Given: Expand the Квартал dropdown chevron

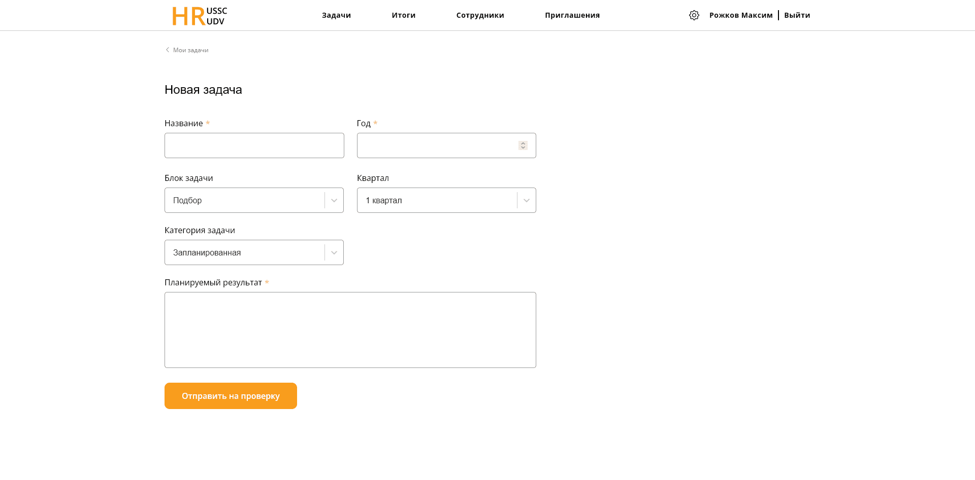Looking at the screenshot, I should (527, 200).
